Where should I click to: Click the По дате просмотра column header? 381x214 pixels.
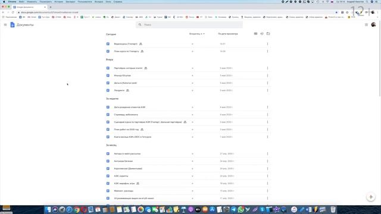click(x=228, y=34)
